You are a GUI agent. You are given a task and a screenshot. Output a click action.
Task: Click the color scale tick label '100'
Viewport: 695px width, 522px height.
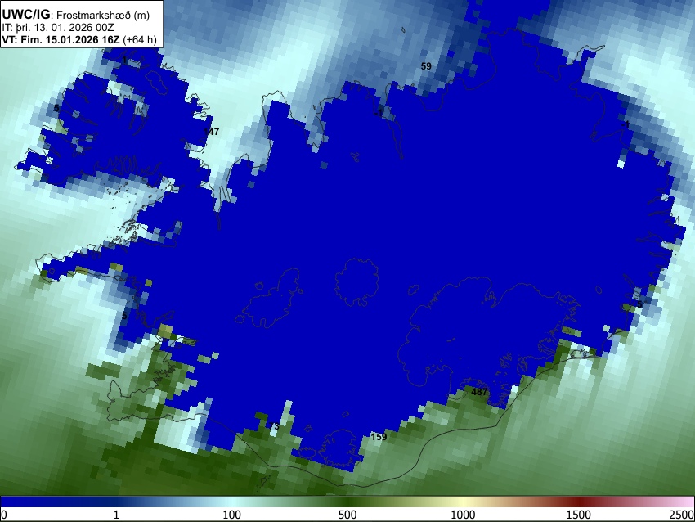pyautogui.click(x=232, y=515)
